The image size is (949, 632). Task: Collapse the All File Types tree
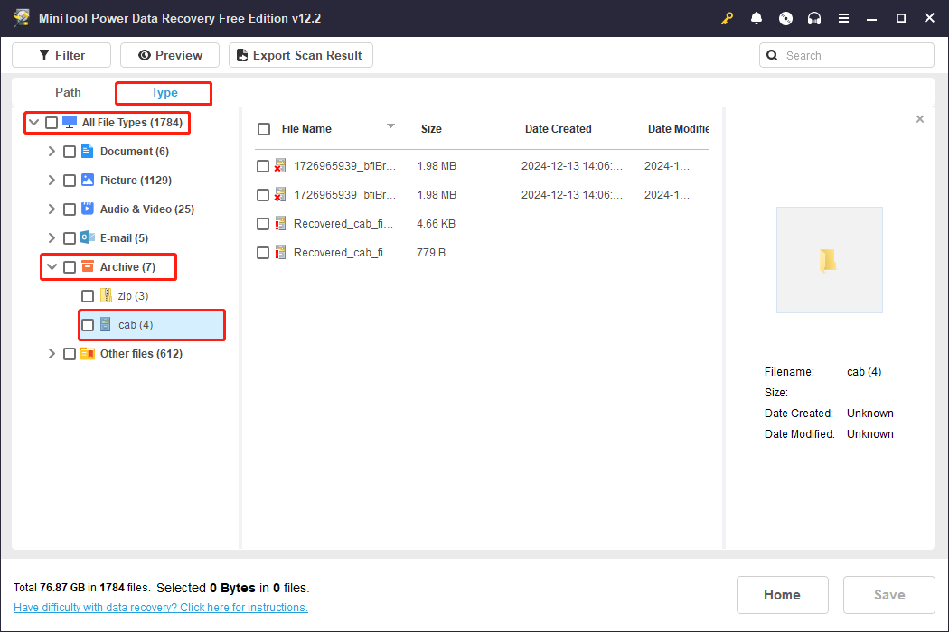(x=34, y=122)
